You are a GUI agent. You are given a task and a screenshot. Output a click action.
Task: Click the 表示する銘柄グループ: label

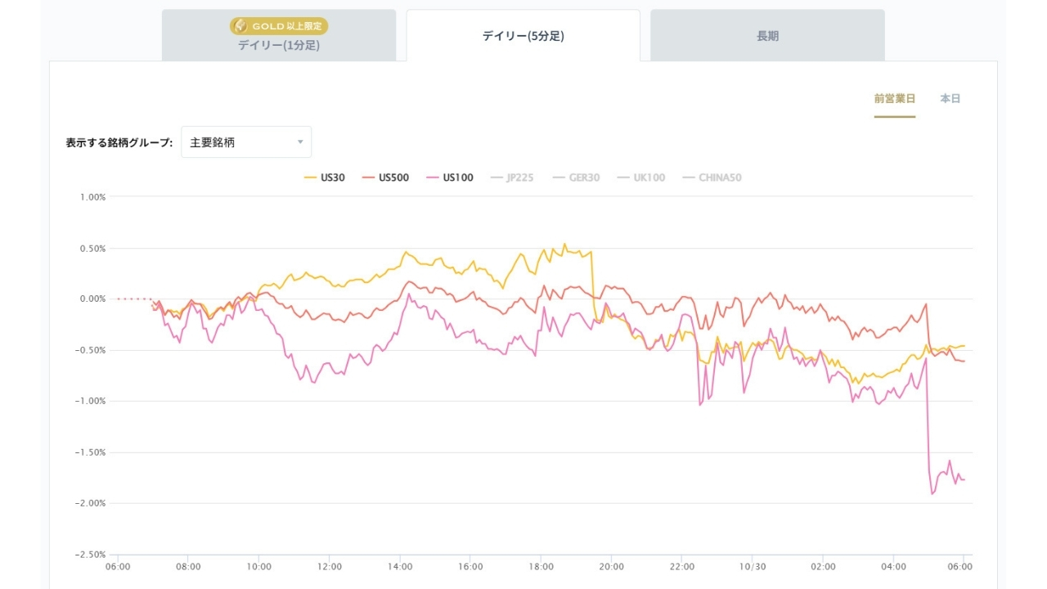(119, 142)
